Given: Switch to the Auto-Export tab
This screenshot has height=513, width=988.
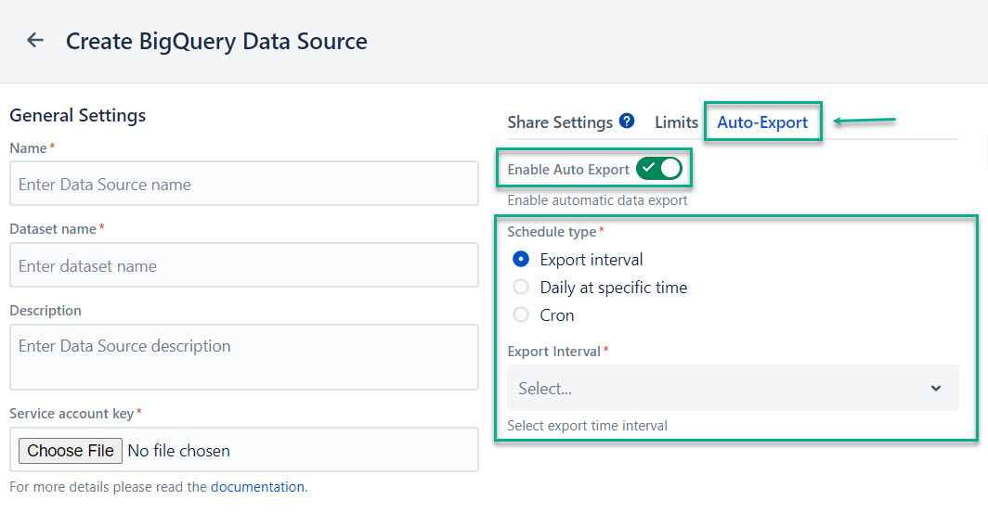Looking at the screenshot, I should pyautogui.click(x=762, y=122).
